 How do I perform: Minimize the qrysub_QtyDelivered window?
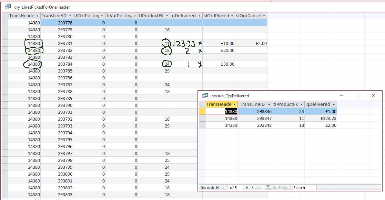pos(342,96)
